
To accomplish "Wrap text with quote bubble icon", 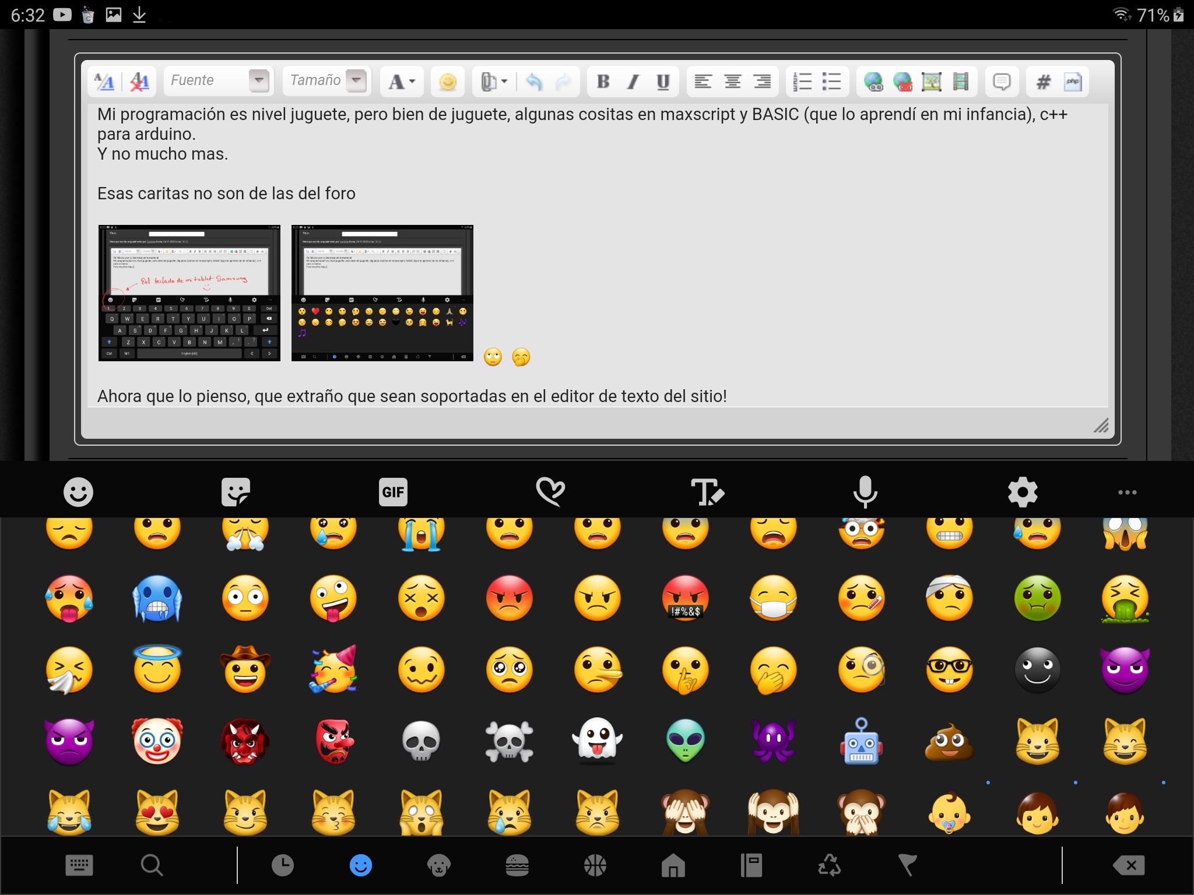I will coord(1002,82).
